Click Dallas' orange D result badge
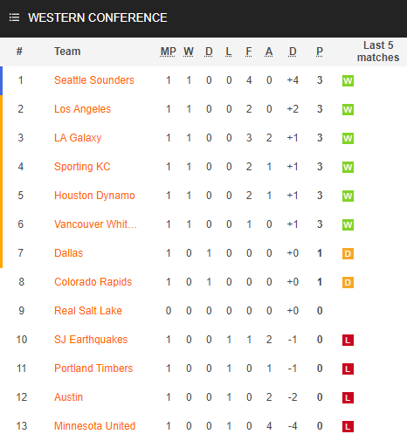Viewport: 407px width, 441px height. 348,253
